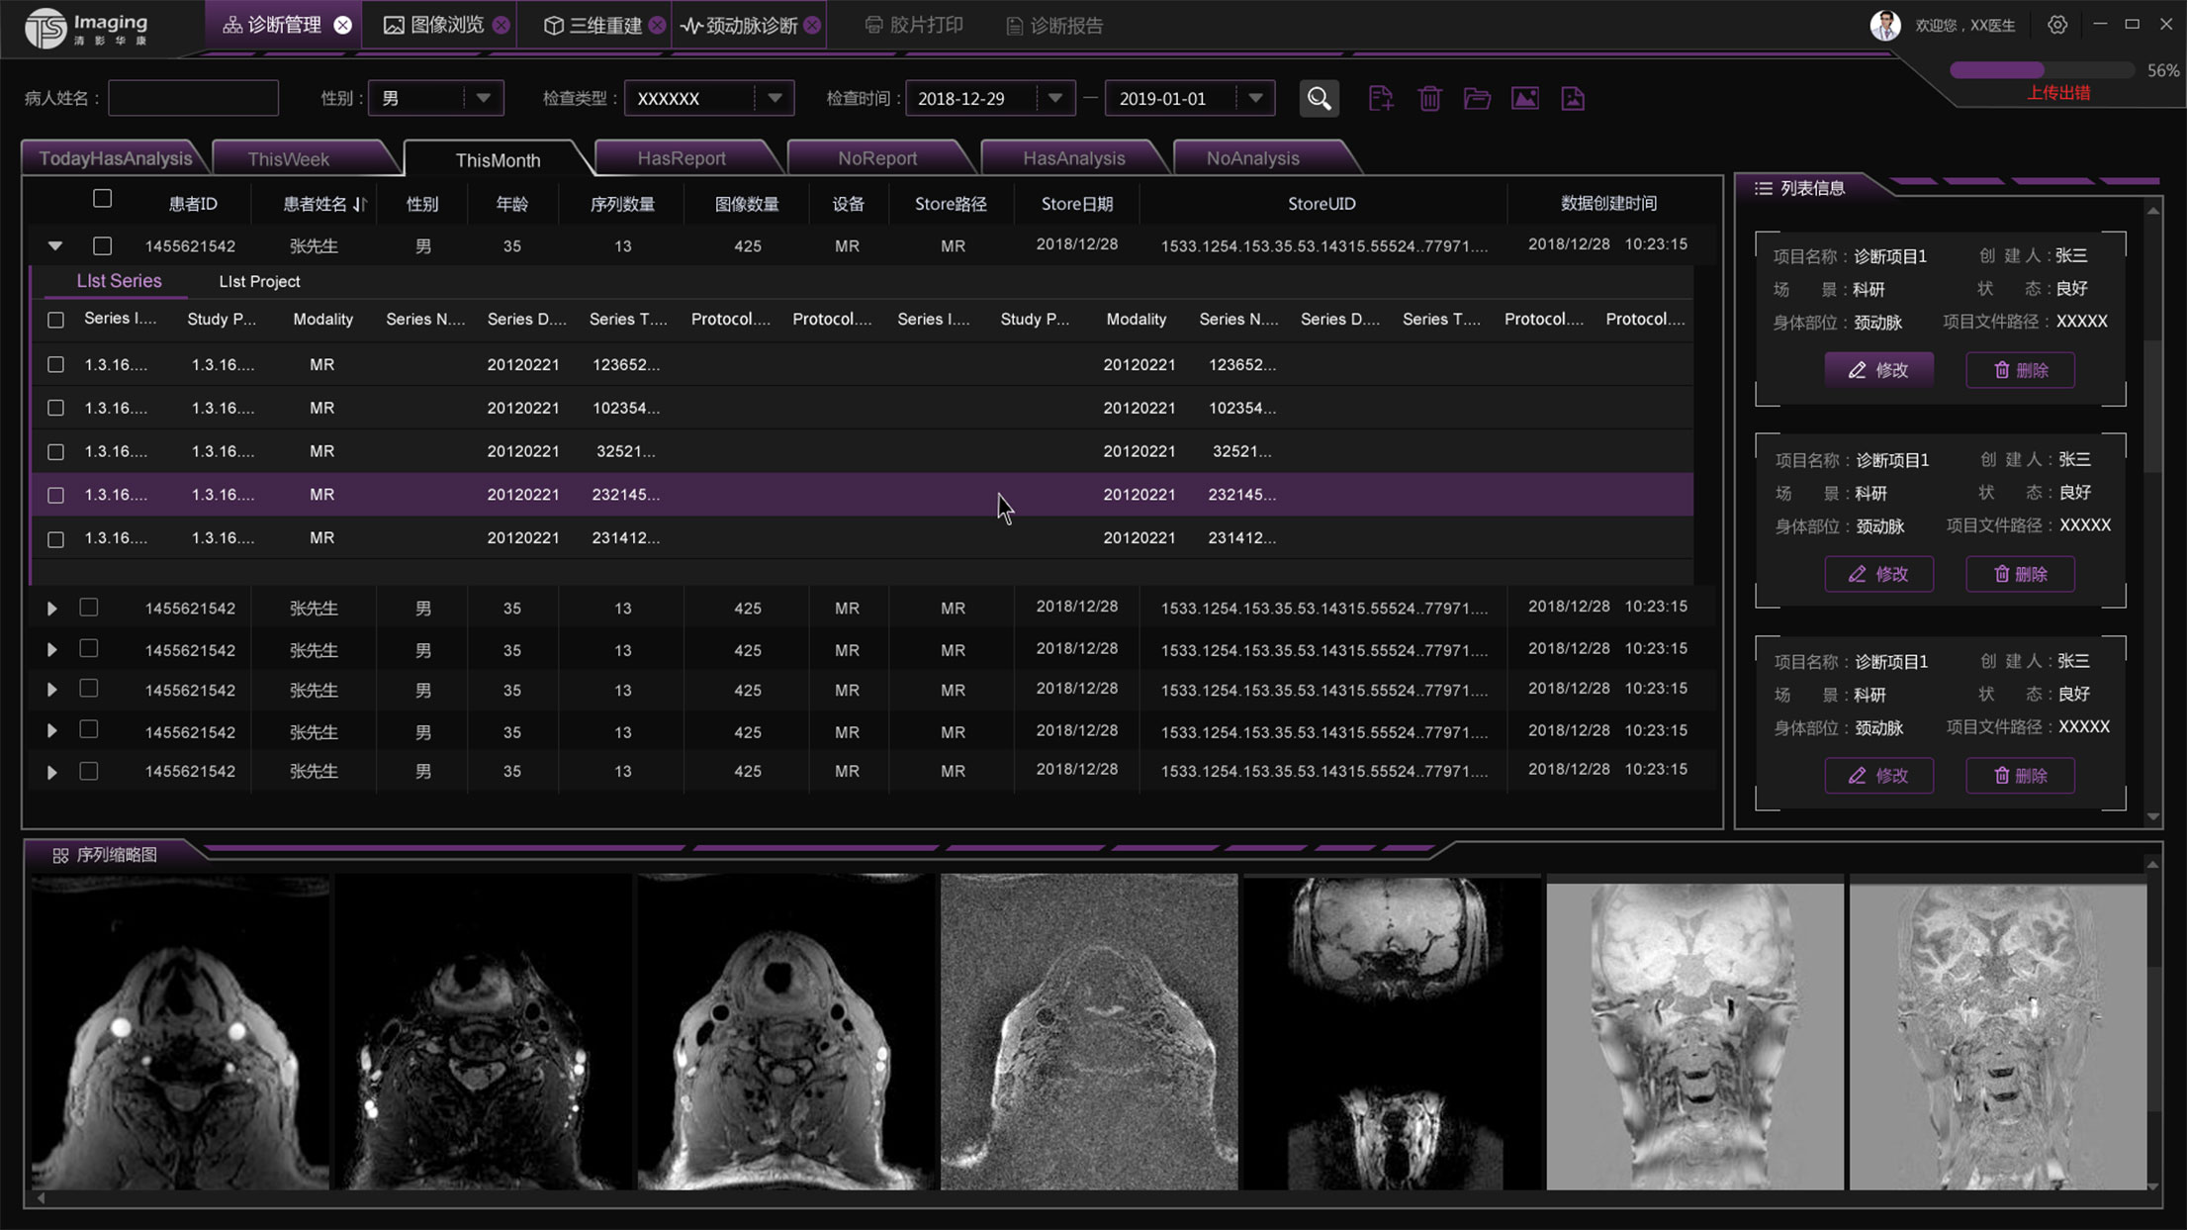The height and width of the screenshot is (1230, 2188).
Task: Open the 检查类型 XXXXXX dropdown
Action: [x=775, y=98]
